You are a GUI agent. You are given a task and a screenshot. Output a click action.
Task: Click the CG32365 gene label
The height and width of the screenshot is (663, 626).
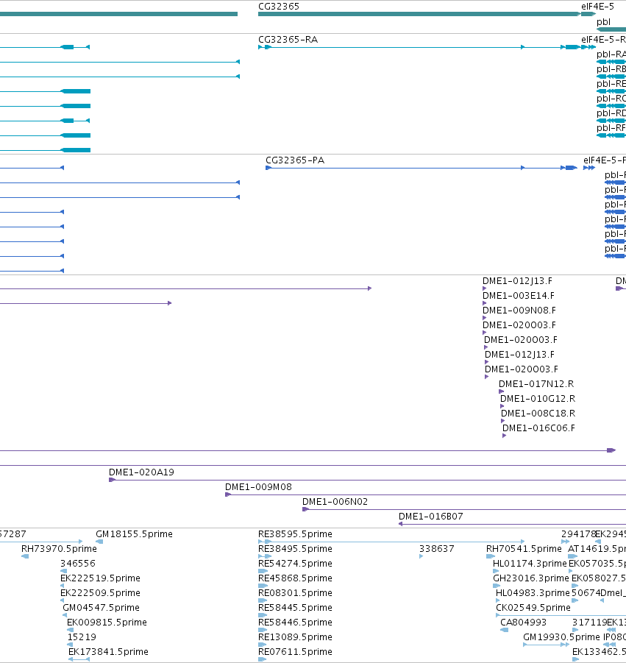coord(279,7)
